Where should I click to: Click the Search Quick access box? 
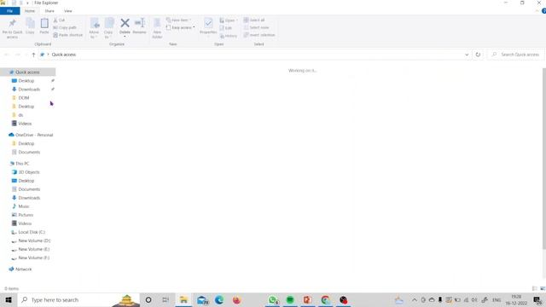click(x=517, y=55)
